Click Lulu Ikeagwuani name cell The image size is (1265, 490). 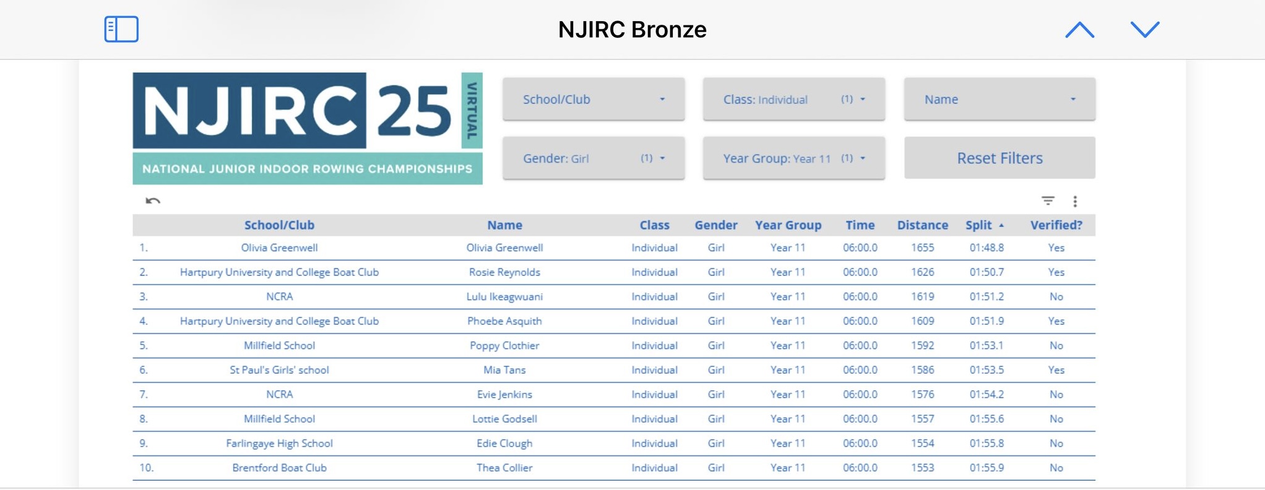point(504,296)
